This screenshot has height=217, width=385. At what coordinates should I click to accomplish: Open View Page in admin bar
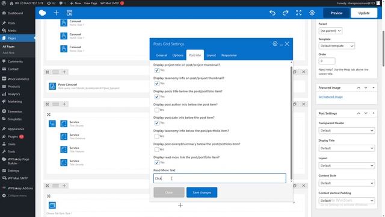pyautogui.click(x=90, y=3)
